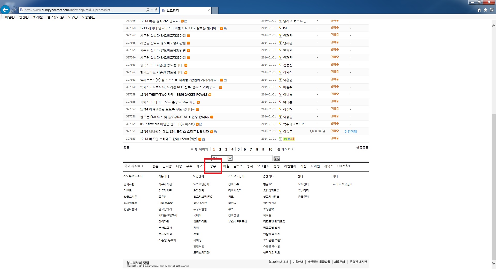This screenshot has height=269, width=496.
Task: Close the 보드장터 browser tab
Action: coord(209,10)
